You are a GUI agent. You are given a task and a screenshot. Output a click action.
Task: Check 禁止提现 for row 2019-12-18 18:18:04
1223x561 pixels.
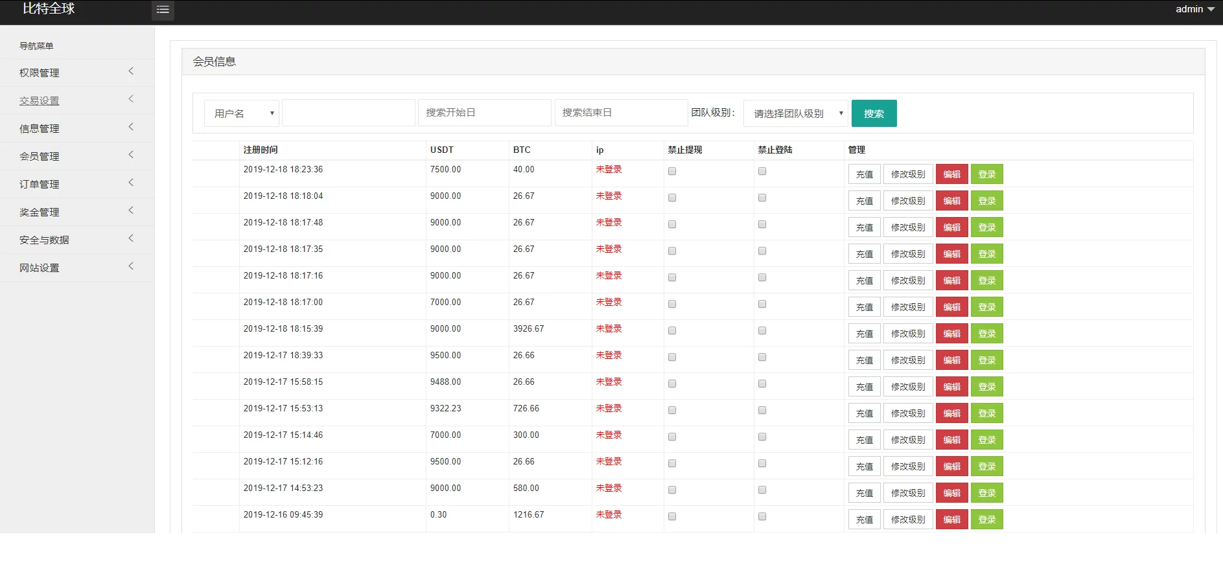click(x=672, y=198)
